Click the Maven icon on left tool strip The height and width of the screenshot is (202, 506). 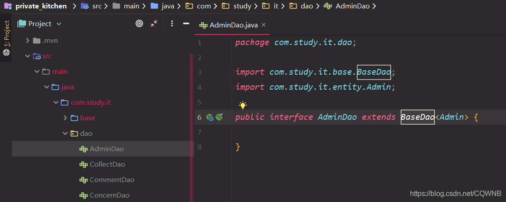pyautogui.click(x=6, y=52)
